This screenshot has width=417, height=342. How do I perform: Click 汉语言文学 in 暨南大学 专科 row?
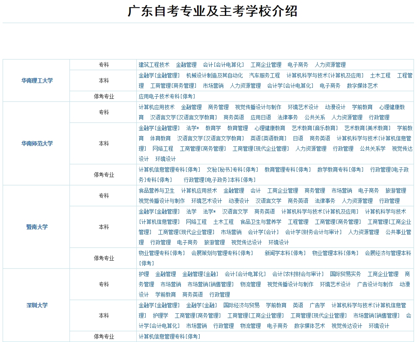268,201
